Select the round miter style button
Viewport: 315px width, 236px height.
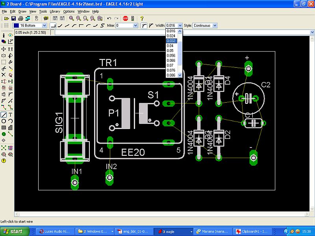click(144, 26)
